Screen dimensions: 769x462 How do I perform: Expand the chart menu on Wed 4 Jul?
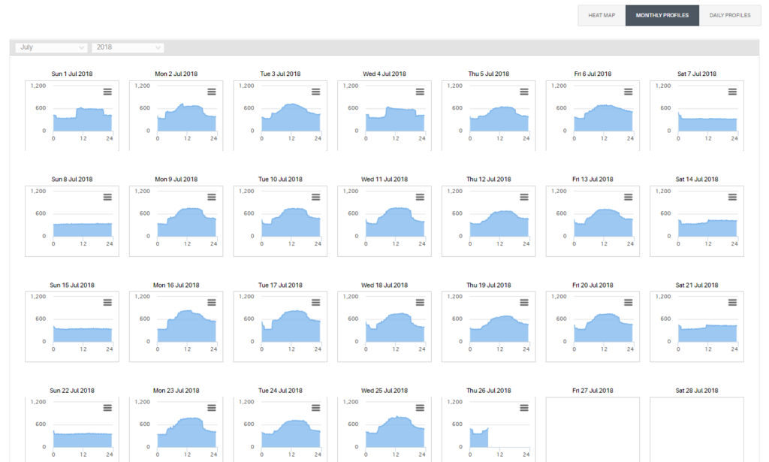[x=420, y=92]
